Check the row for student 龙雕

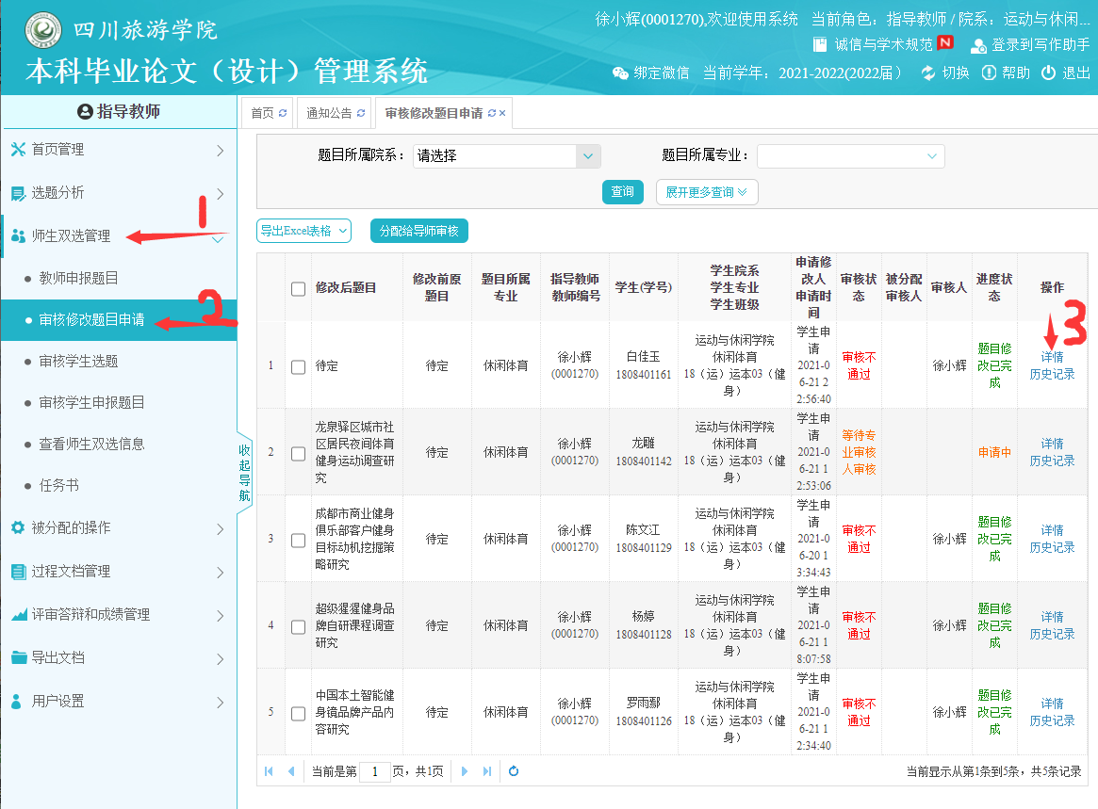click(299, 453)
